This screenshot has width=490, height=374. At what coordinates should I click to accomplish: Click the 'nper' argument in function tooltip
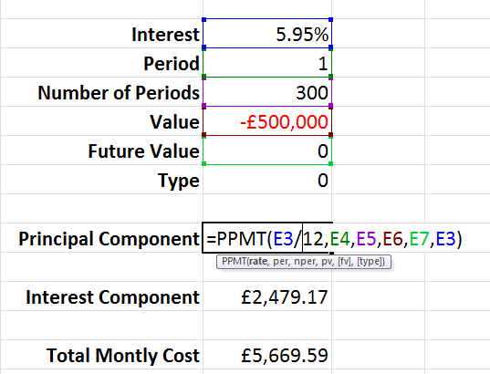[x=306, y=261]
